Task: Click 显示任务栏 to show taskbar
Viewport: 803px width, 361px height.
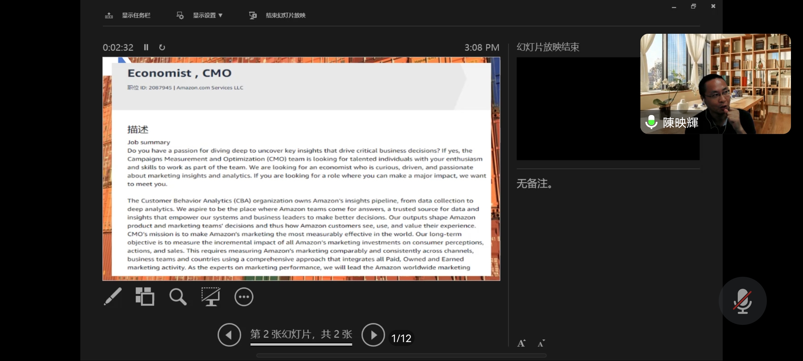Action: coord(136,15)
